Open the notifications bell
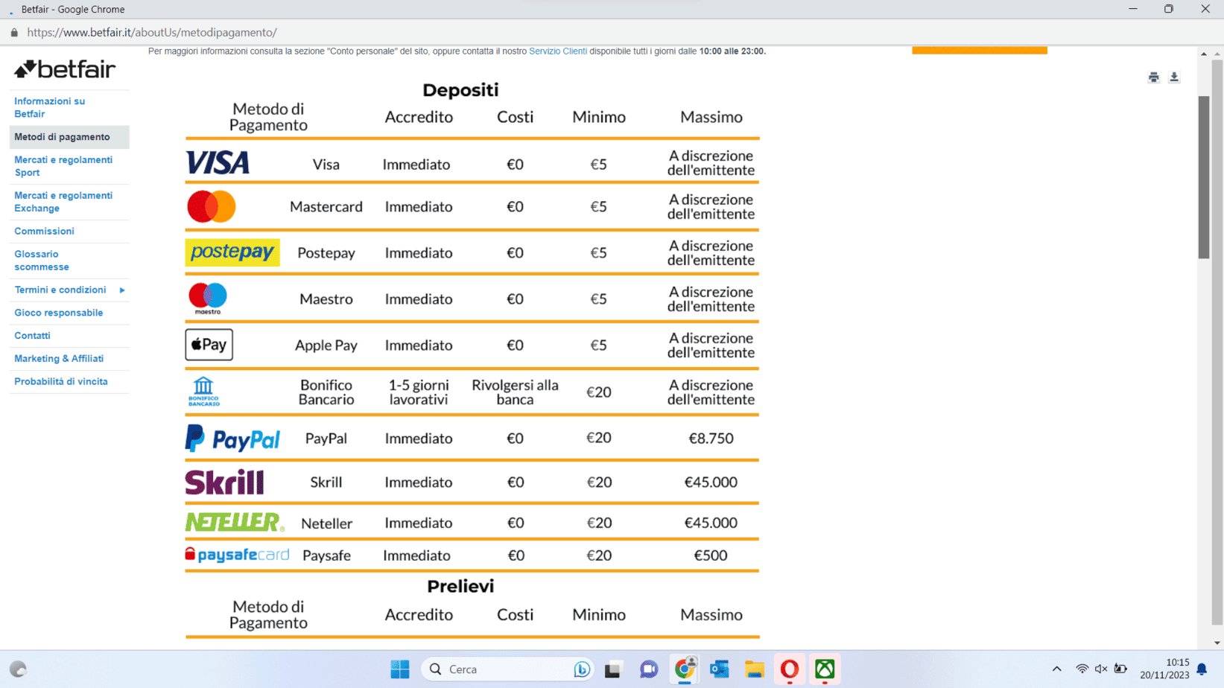Viewport: 1224px width, 688px height. (x=1202, y=669)
